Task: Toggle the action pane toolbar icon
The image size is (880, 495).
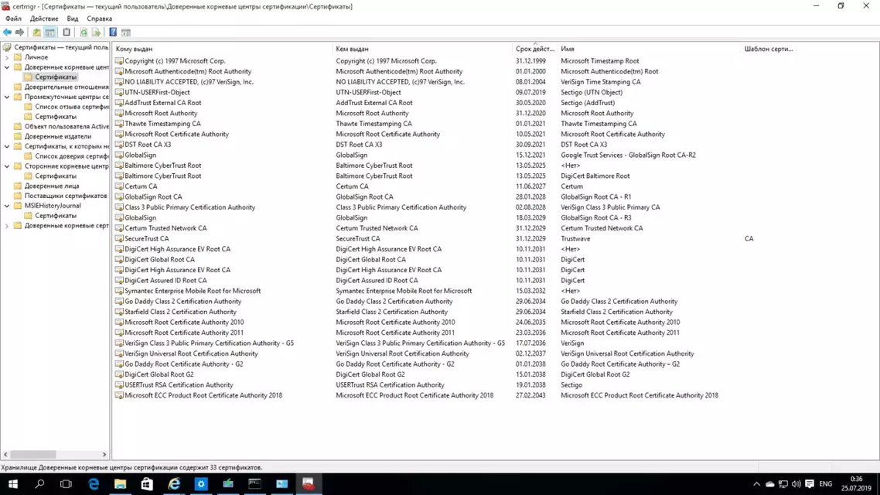Action: pos(126,32)
